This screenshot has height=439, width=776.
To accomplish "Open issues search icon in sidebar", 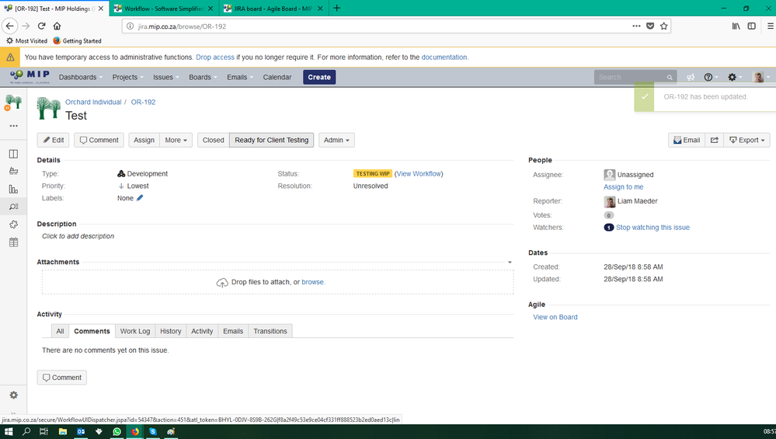I will coord(13,207).
